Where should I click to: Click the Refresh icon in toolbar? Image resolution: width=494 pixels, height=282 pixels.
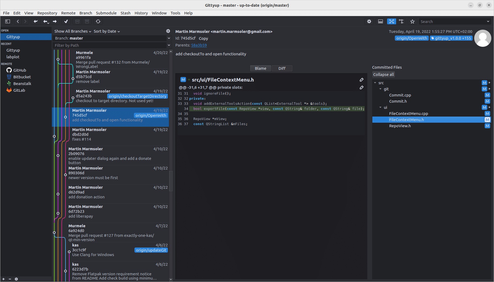tap(98, 21)
